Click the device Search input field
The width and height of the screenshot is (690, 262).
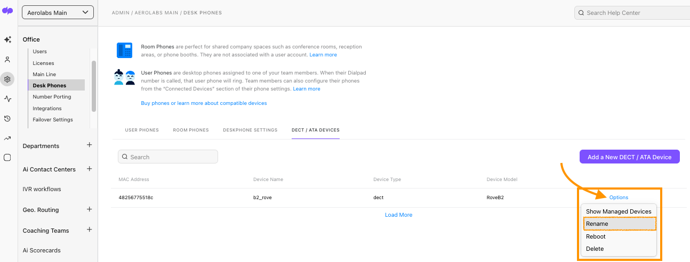168,157
